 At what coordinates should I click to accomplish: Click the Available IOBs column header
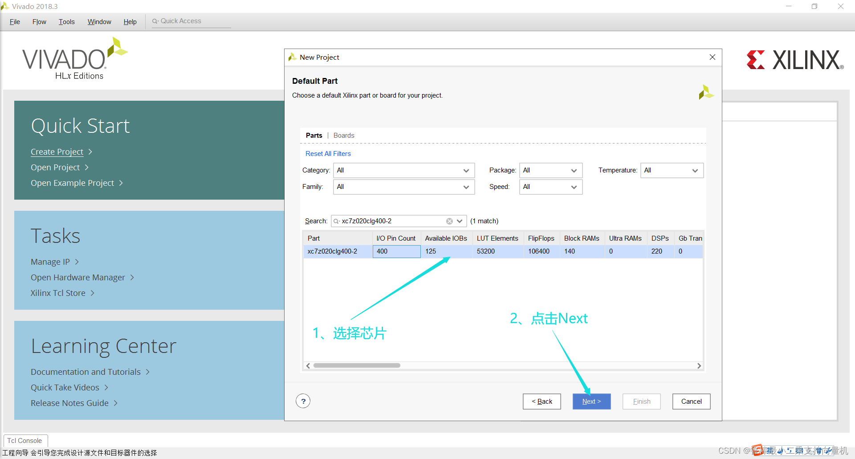point(446,238)
